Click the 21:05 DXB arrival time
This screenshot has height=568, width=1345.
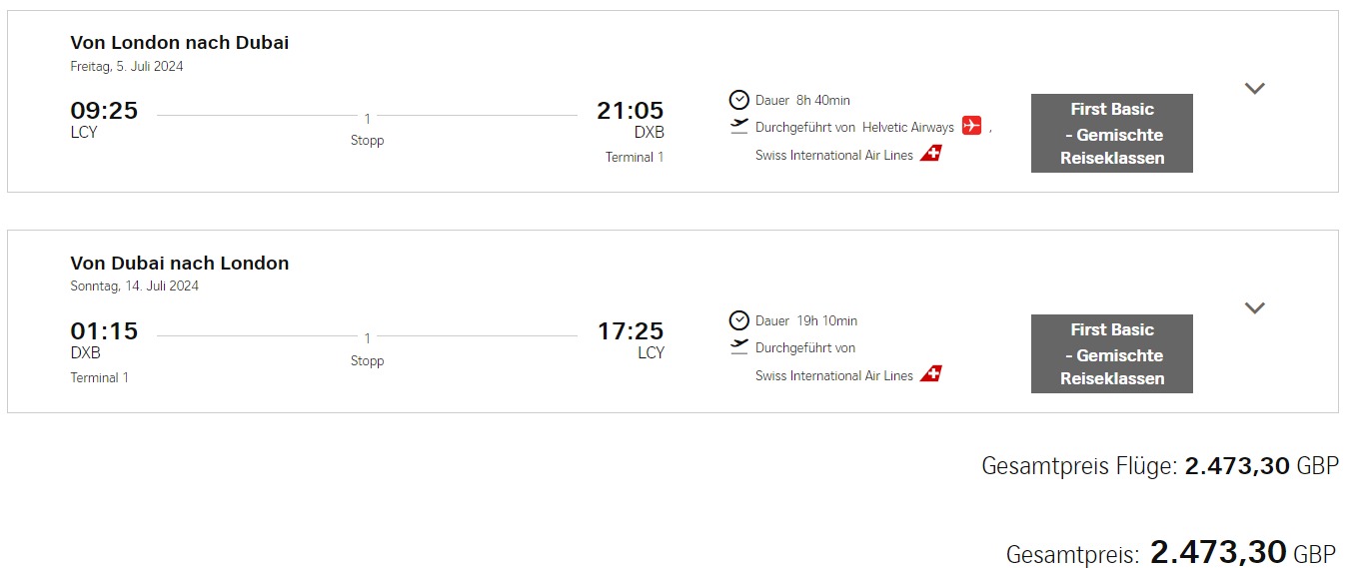tap(630, 111)
